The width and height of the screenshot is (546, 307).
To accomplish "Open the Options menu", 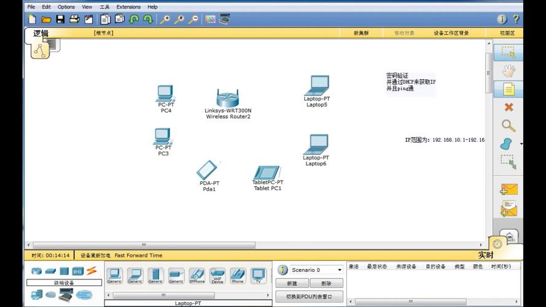I will click(x=66, y=7).
